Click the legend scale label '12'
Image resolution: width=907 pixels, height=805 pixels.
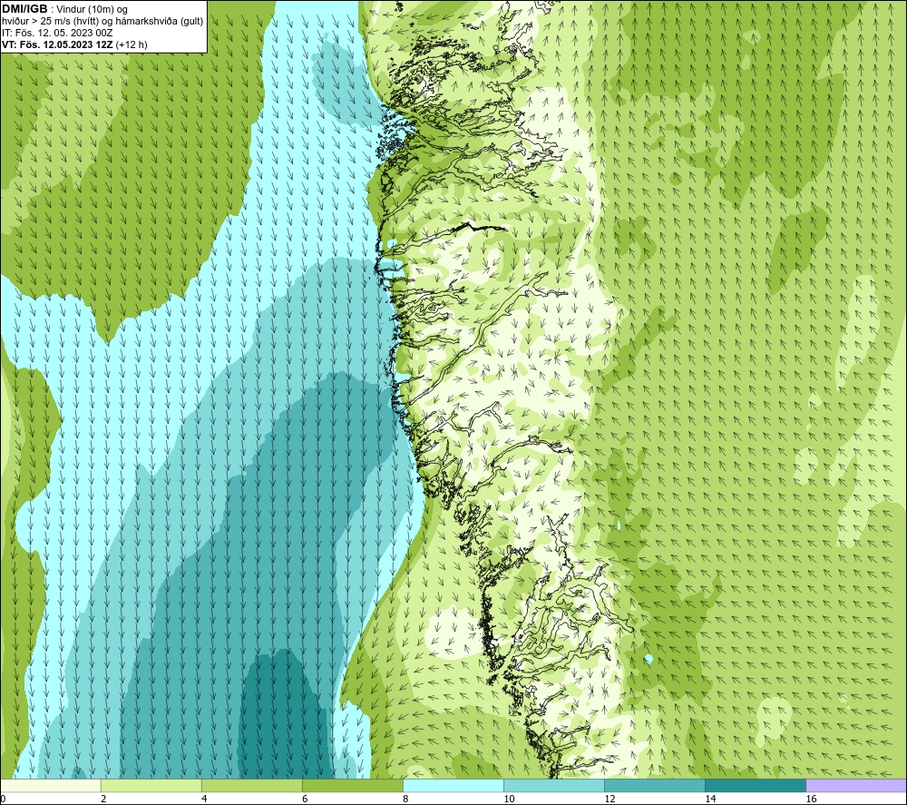[x=610, y=799]
